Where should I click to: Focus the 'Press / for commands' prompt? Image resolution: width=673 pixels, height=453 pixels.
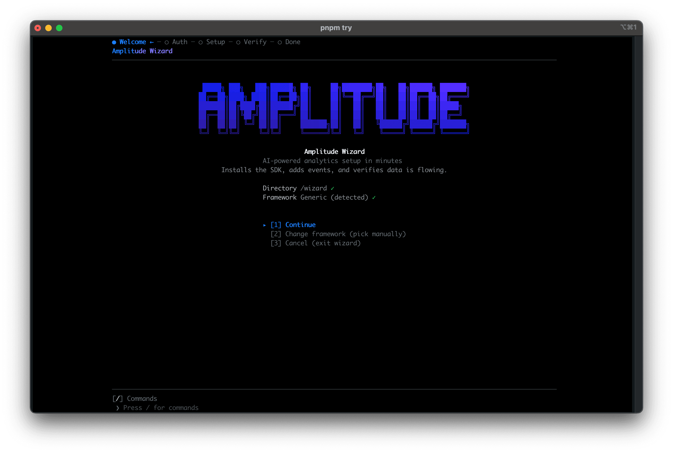pos(161,408)
